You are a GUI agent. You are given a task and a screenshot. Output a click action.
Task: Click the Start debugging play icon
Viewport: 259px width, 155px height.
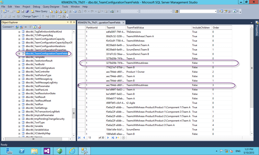pyautogui.click(x=118, y=11)
